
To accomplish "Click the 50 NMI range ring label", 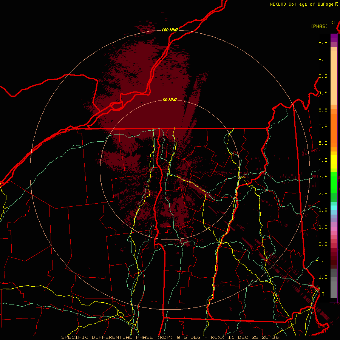I will point(170,100).
